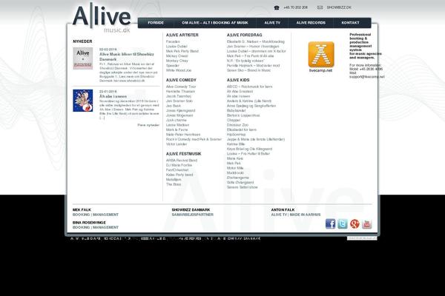The image size is (445, 296).
Task: Open comedian Jonas Mogensen
Action: pyautogui.click(x=179, y=115)
